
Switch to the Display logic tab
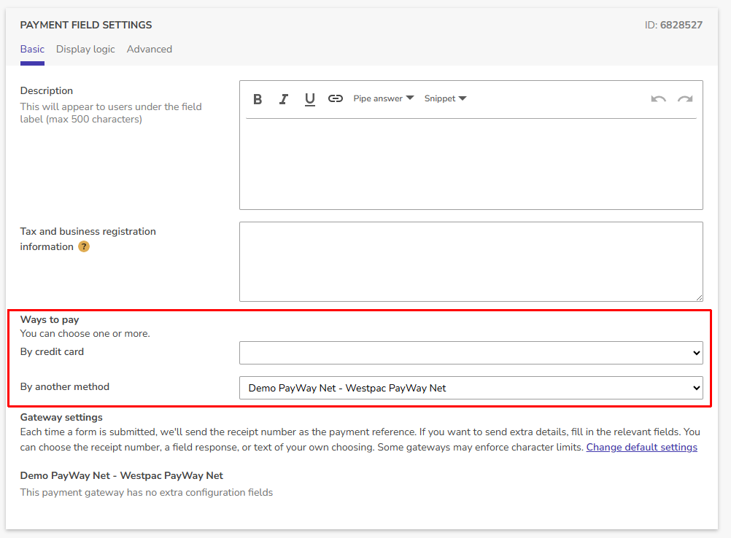[x=85, y=49]
